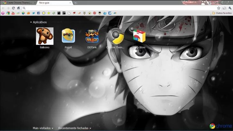Close the Create Chrome Theme tab
Screen dimensions: 233x131
(x=35, y=3)
